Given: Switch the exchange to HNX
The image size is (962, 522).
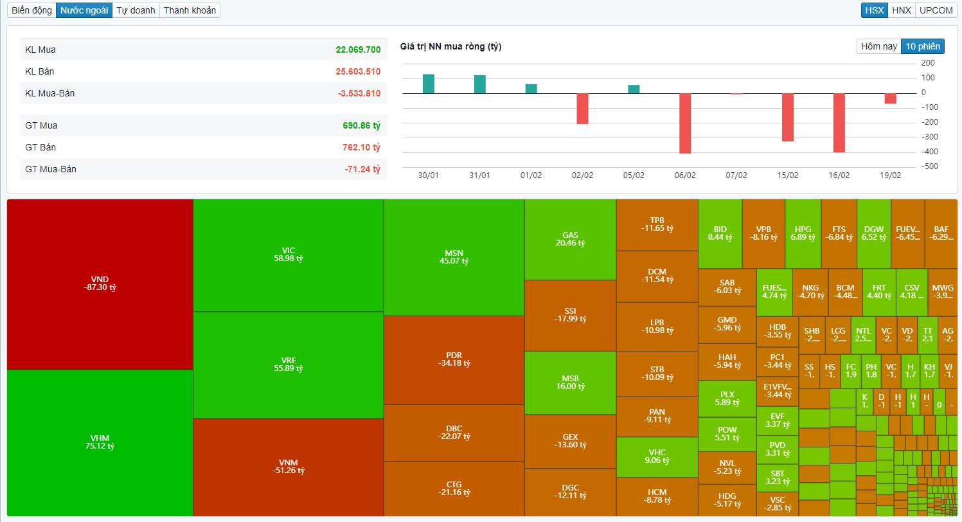Looking at the screenshot, I should [x=901, y=10].
